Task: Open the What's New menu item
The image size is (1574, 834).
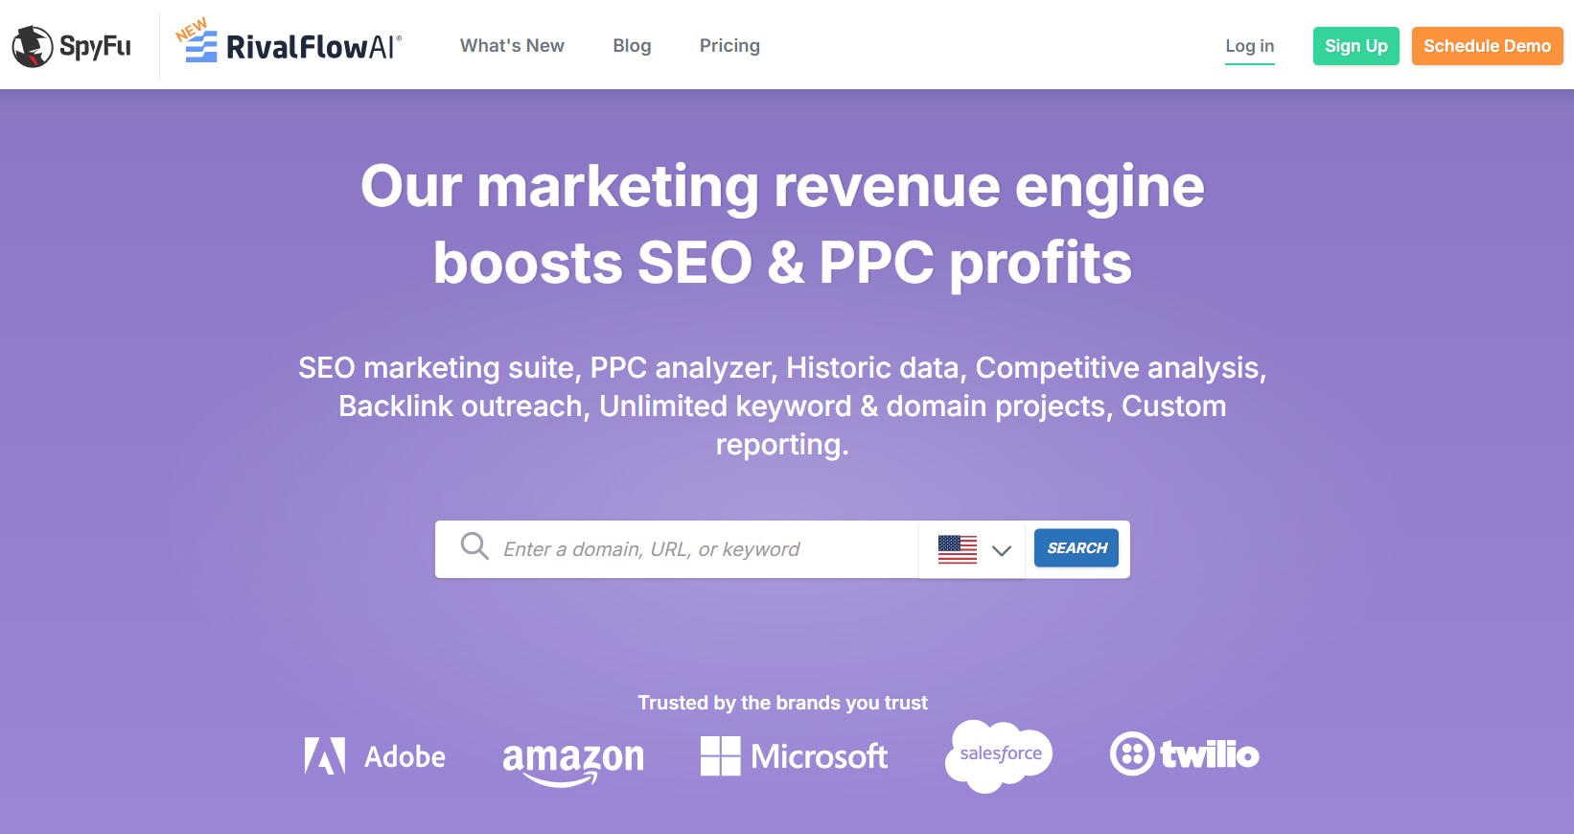Action: [512, 46]
